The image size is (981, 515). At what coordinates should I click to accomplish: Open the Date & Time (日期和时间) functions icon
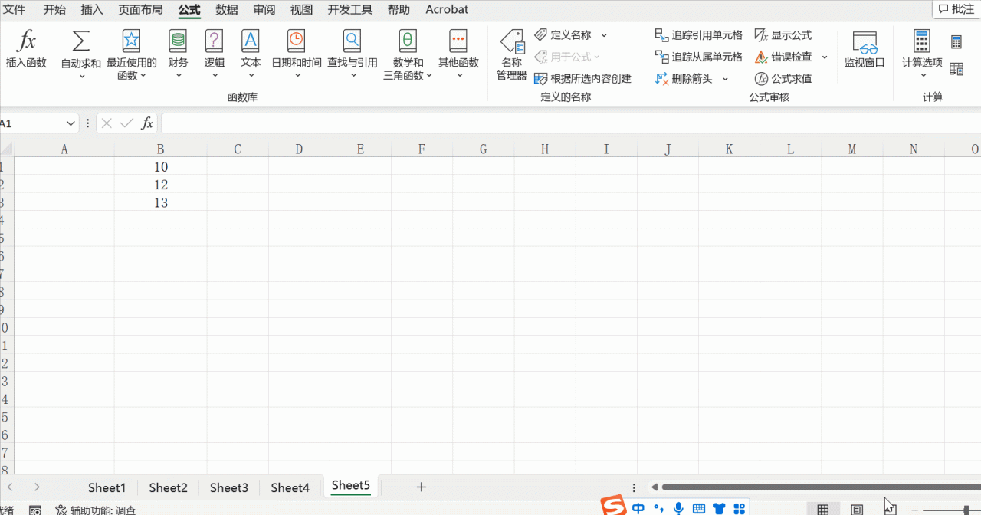coord(296,41)
